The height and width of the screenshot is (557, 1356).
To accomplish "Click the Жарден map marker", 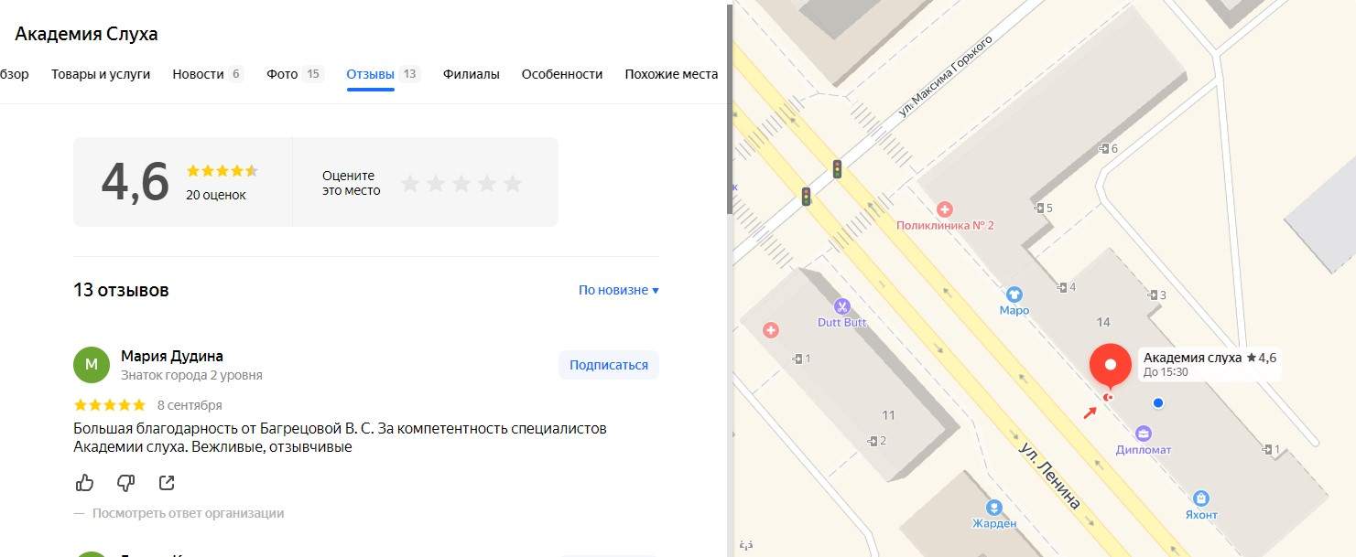I will click(994, 508).
